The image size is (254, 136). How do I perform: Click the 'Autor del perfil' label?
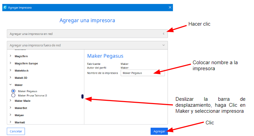[97, 68]
